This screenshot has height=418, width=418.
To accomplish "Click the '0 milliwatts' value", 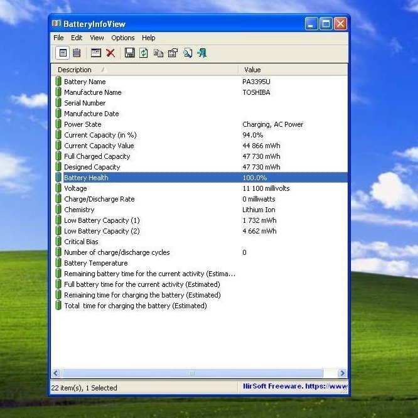I will [259, 199].
